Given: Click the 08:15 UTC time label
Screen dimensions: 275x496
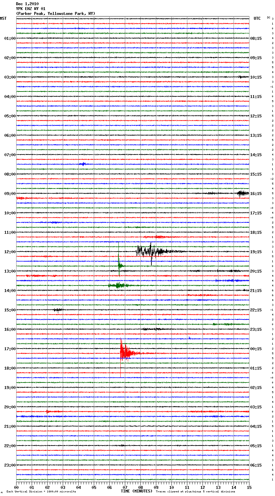Looking at the screenshot, I should pos(256,38).
